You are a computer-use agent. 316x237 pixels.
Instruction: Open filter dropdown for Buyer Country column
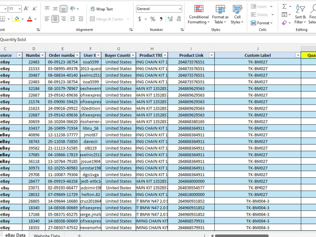point(133,55)
